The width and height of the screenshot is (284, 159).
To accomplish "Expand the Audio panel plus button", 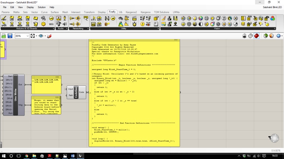I will click(67, 28).
